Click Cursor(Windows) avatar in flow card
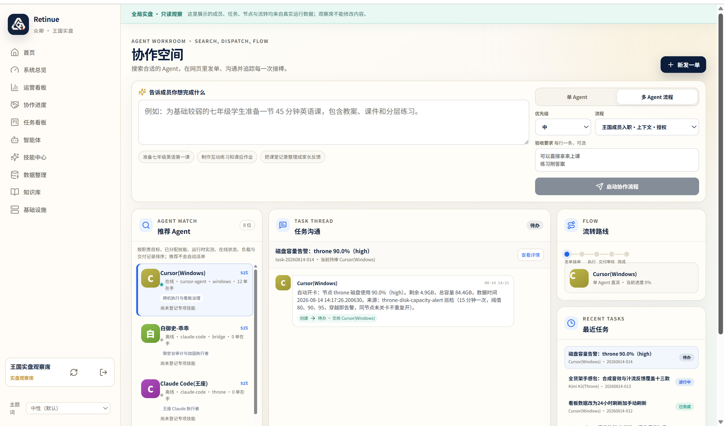 (579, 278)
